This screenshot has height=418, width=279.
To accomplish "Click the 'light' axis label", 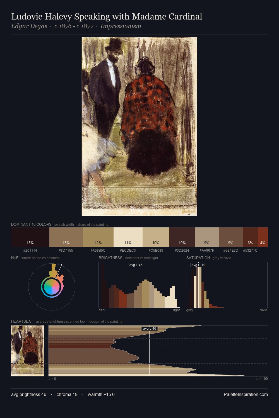I will click(177, 310).
